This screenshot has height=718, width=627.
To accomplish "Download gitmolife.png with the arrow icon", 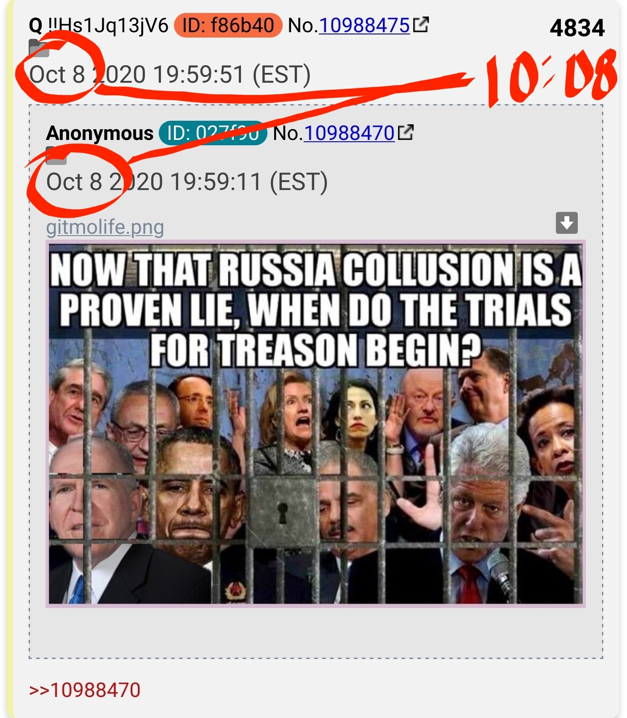I will pyautogui.click(x=567, y=223).
